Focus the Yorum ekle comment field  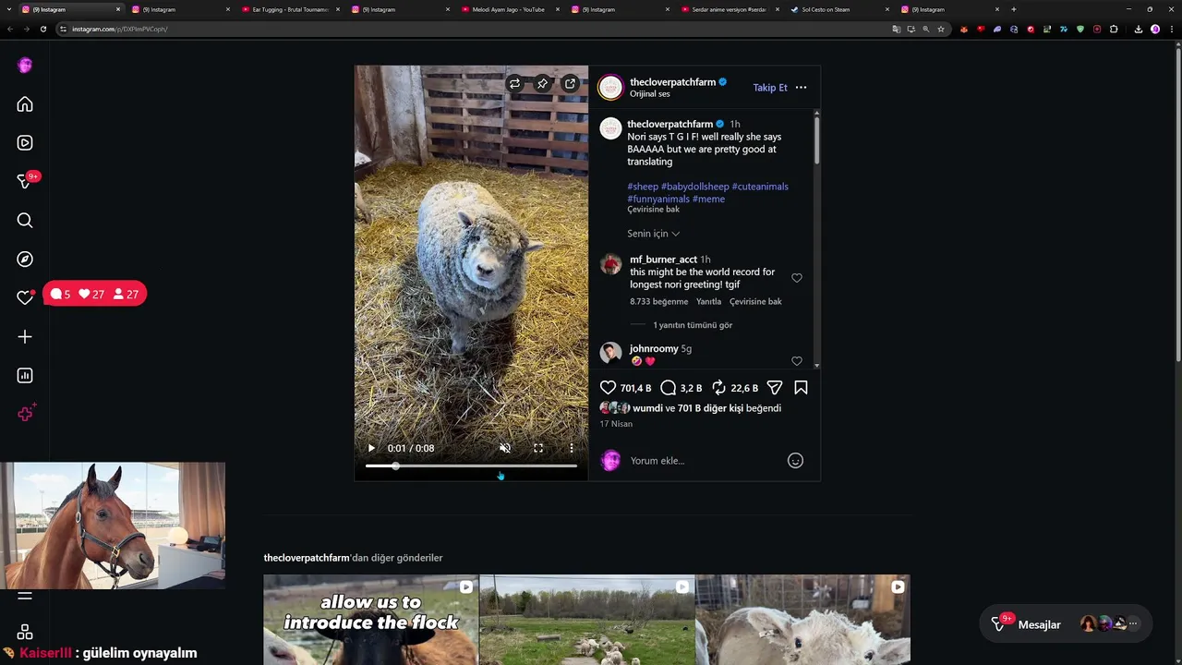coord(705,461)
